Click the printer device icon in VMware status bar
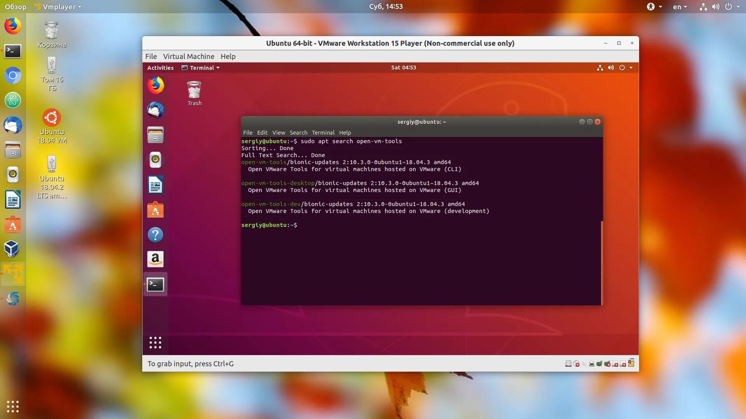This screenshot has width=746, height=419. tap(591, 364)
